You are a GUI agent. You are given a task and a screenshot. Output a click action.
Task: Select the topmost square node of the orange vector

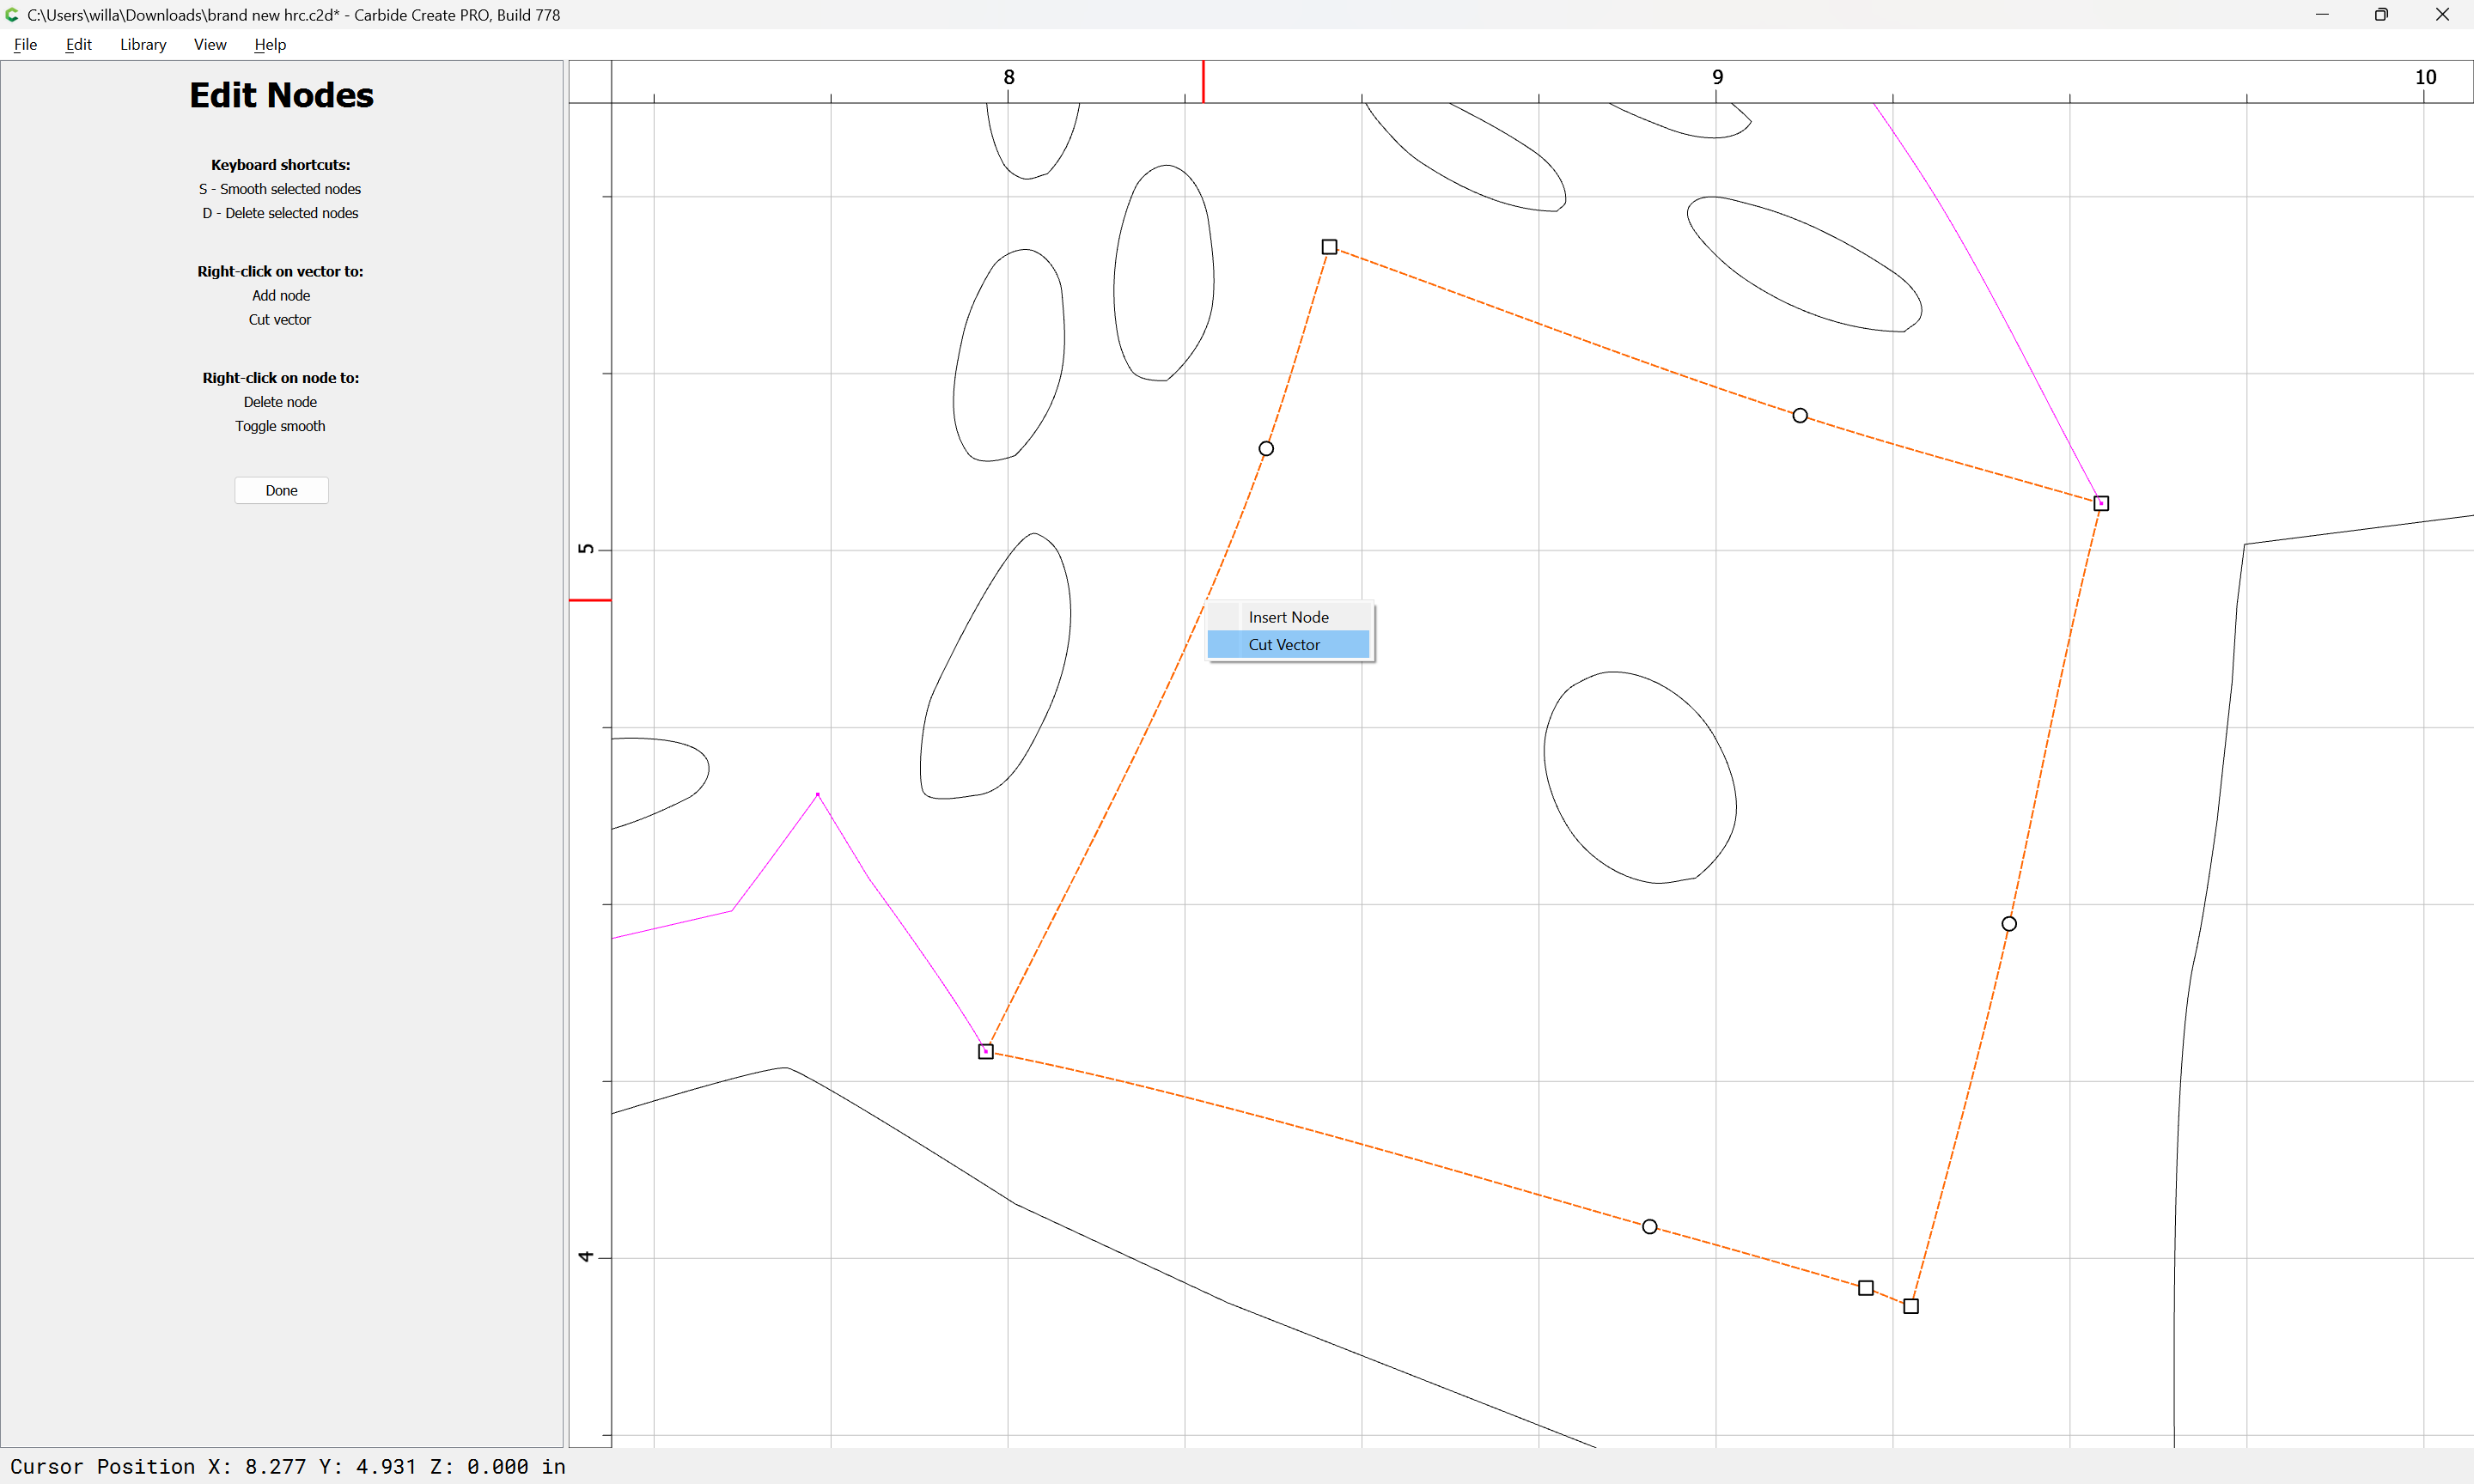(1329, 247)
